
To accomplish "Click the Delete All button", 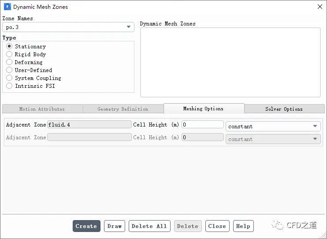I will 149,226.
